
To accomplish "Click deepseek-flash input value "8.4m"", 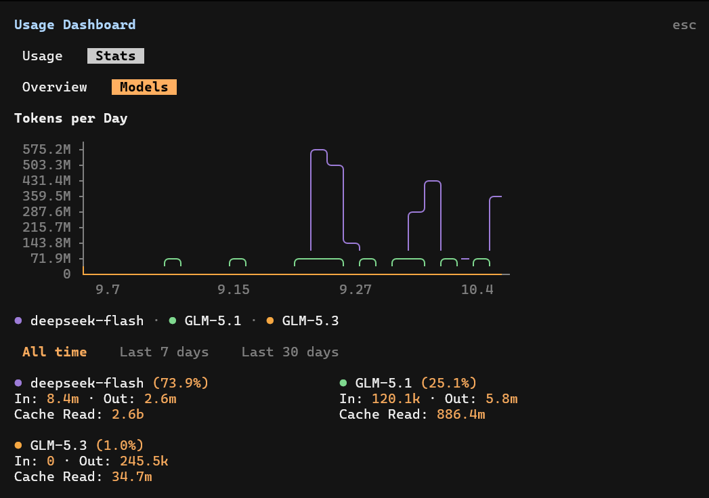I will point(63,399).
